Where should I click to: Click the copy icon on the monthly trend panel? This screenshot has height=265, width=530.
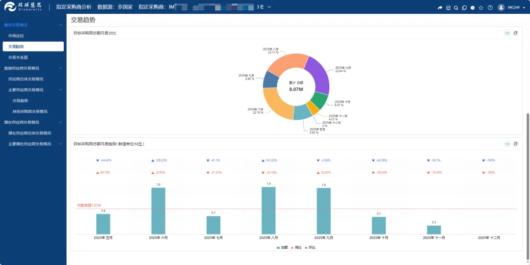tap(515, 144)
